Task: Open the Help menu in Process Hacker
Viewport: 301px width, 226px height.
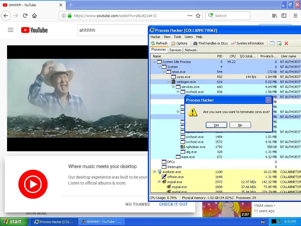Action: click(x=199, y=37)
